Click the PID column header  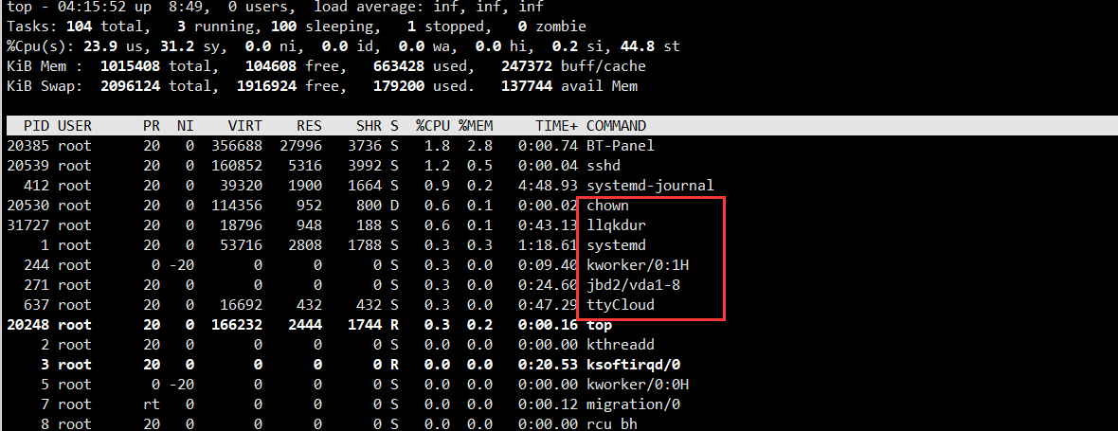[36, 126]
